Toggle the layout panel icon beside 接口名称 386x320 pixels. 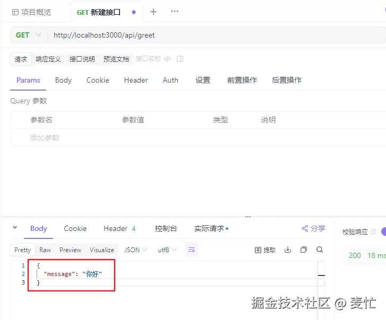click(x=180, y=59)
